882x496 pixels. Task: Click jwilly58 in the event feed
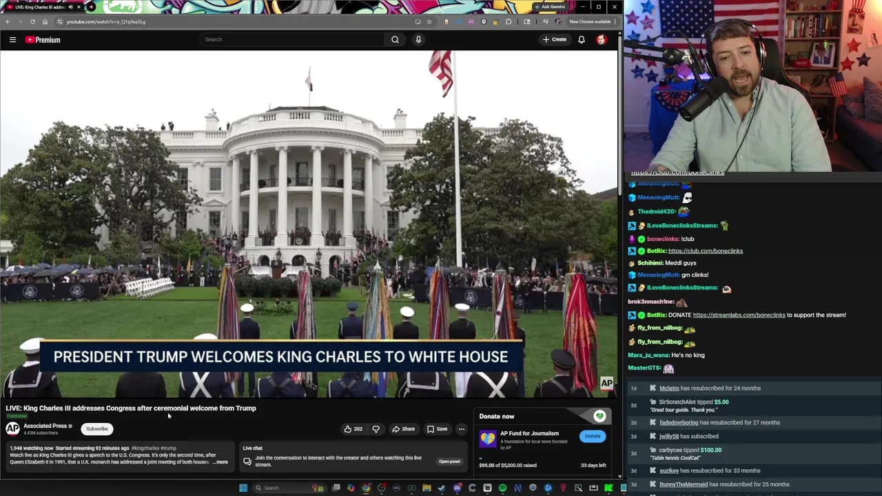click(669, 437)
